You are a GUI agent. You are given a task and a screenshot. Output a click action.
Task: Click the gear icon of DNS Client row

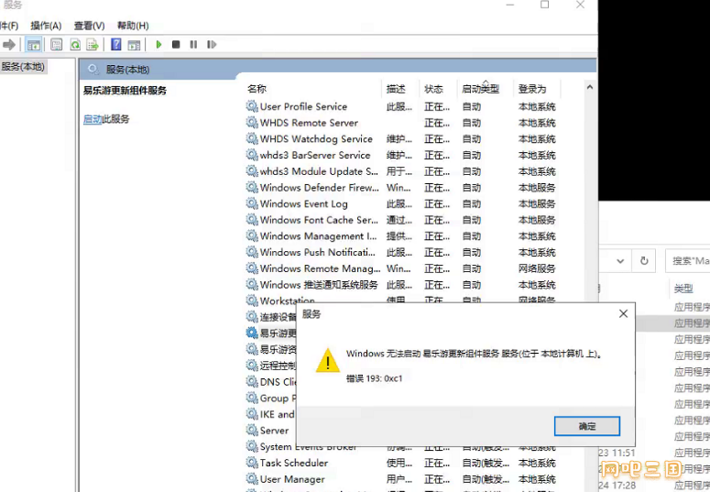(252, 382)
